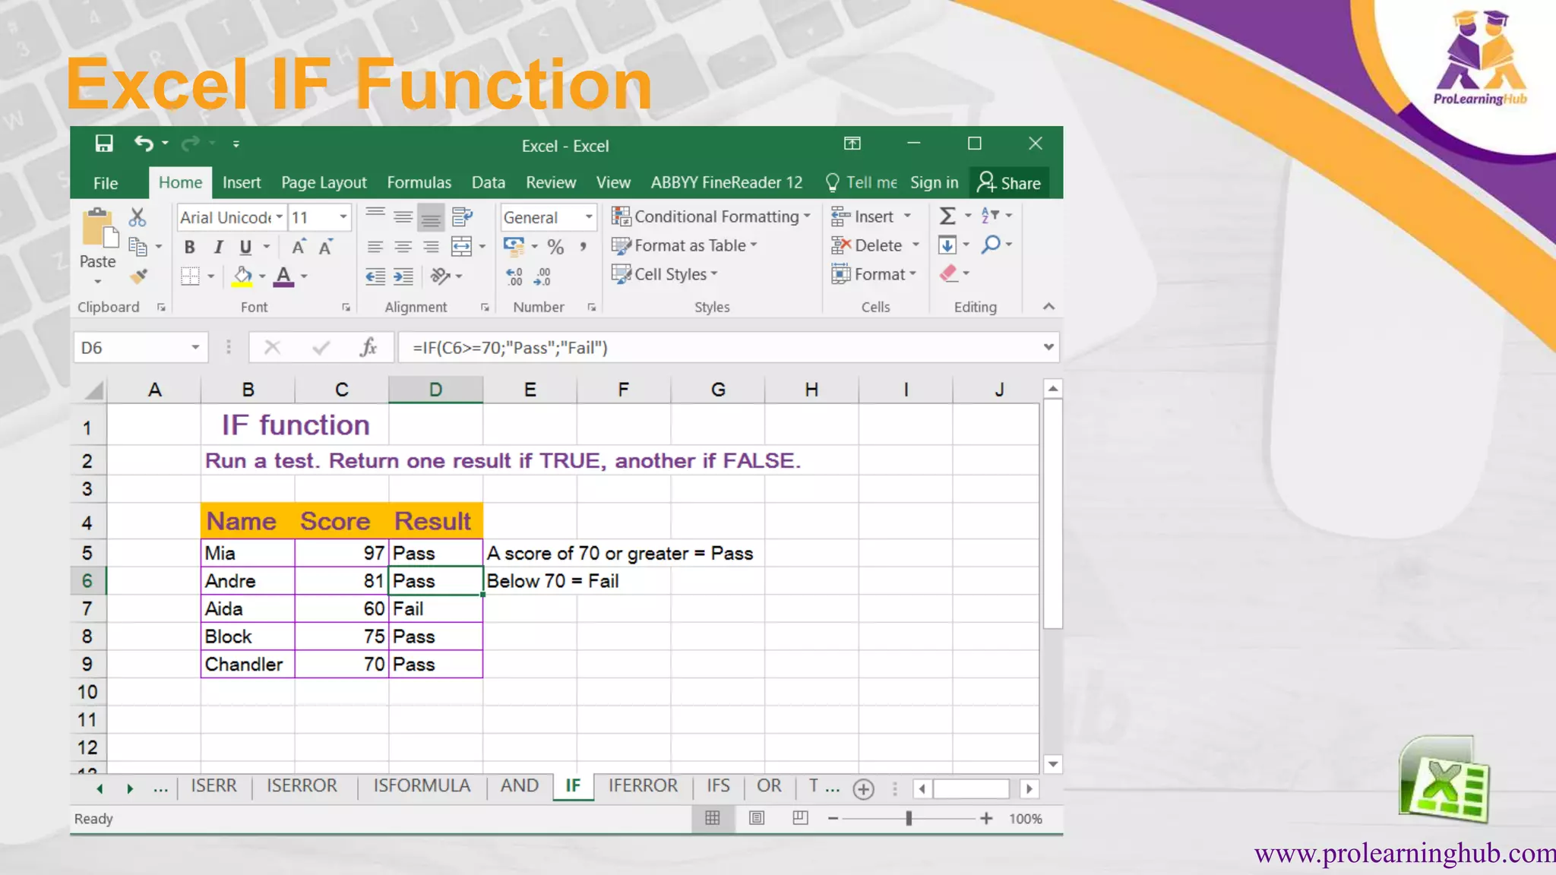Open the General number format dropdown
Screen dimensions: 1556x875
point(589,217)
